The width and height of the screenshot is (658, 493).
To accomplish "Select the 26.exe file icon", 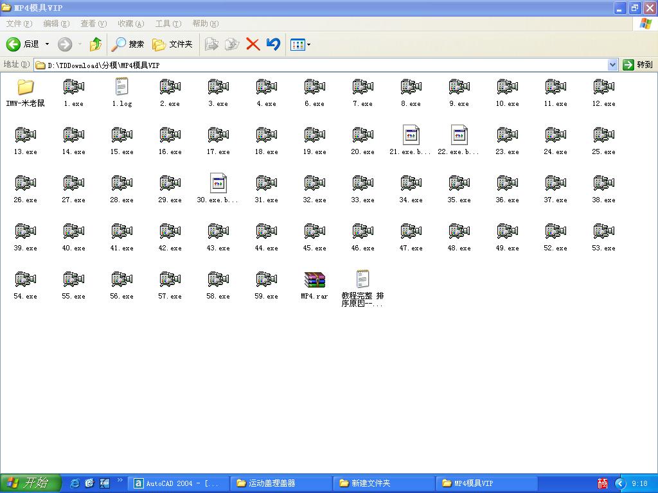I will [x=25, y=183].
